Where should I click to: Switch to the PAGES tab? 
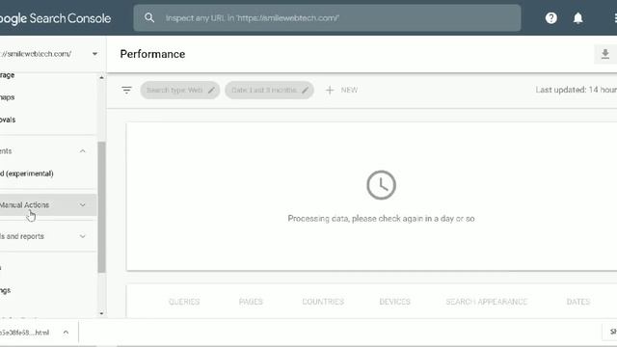(251, 302)
